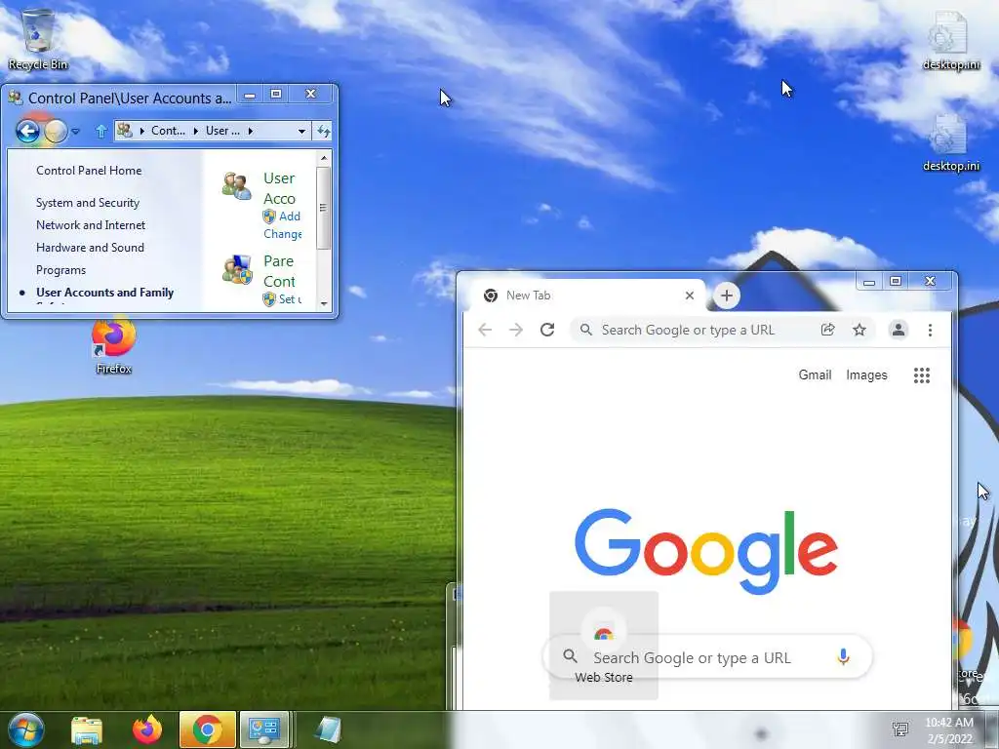Open Windows Explorer from the taskbar
The image size is (999, 749).
point(87,730)
